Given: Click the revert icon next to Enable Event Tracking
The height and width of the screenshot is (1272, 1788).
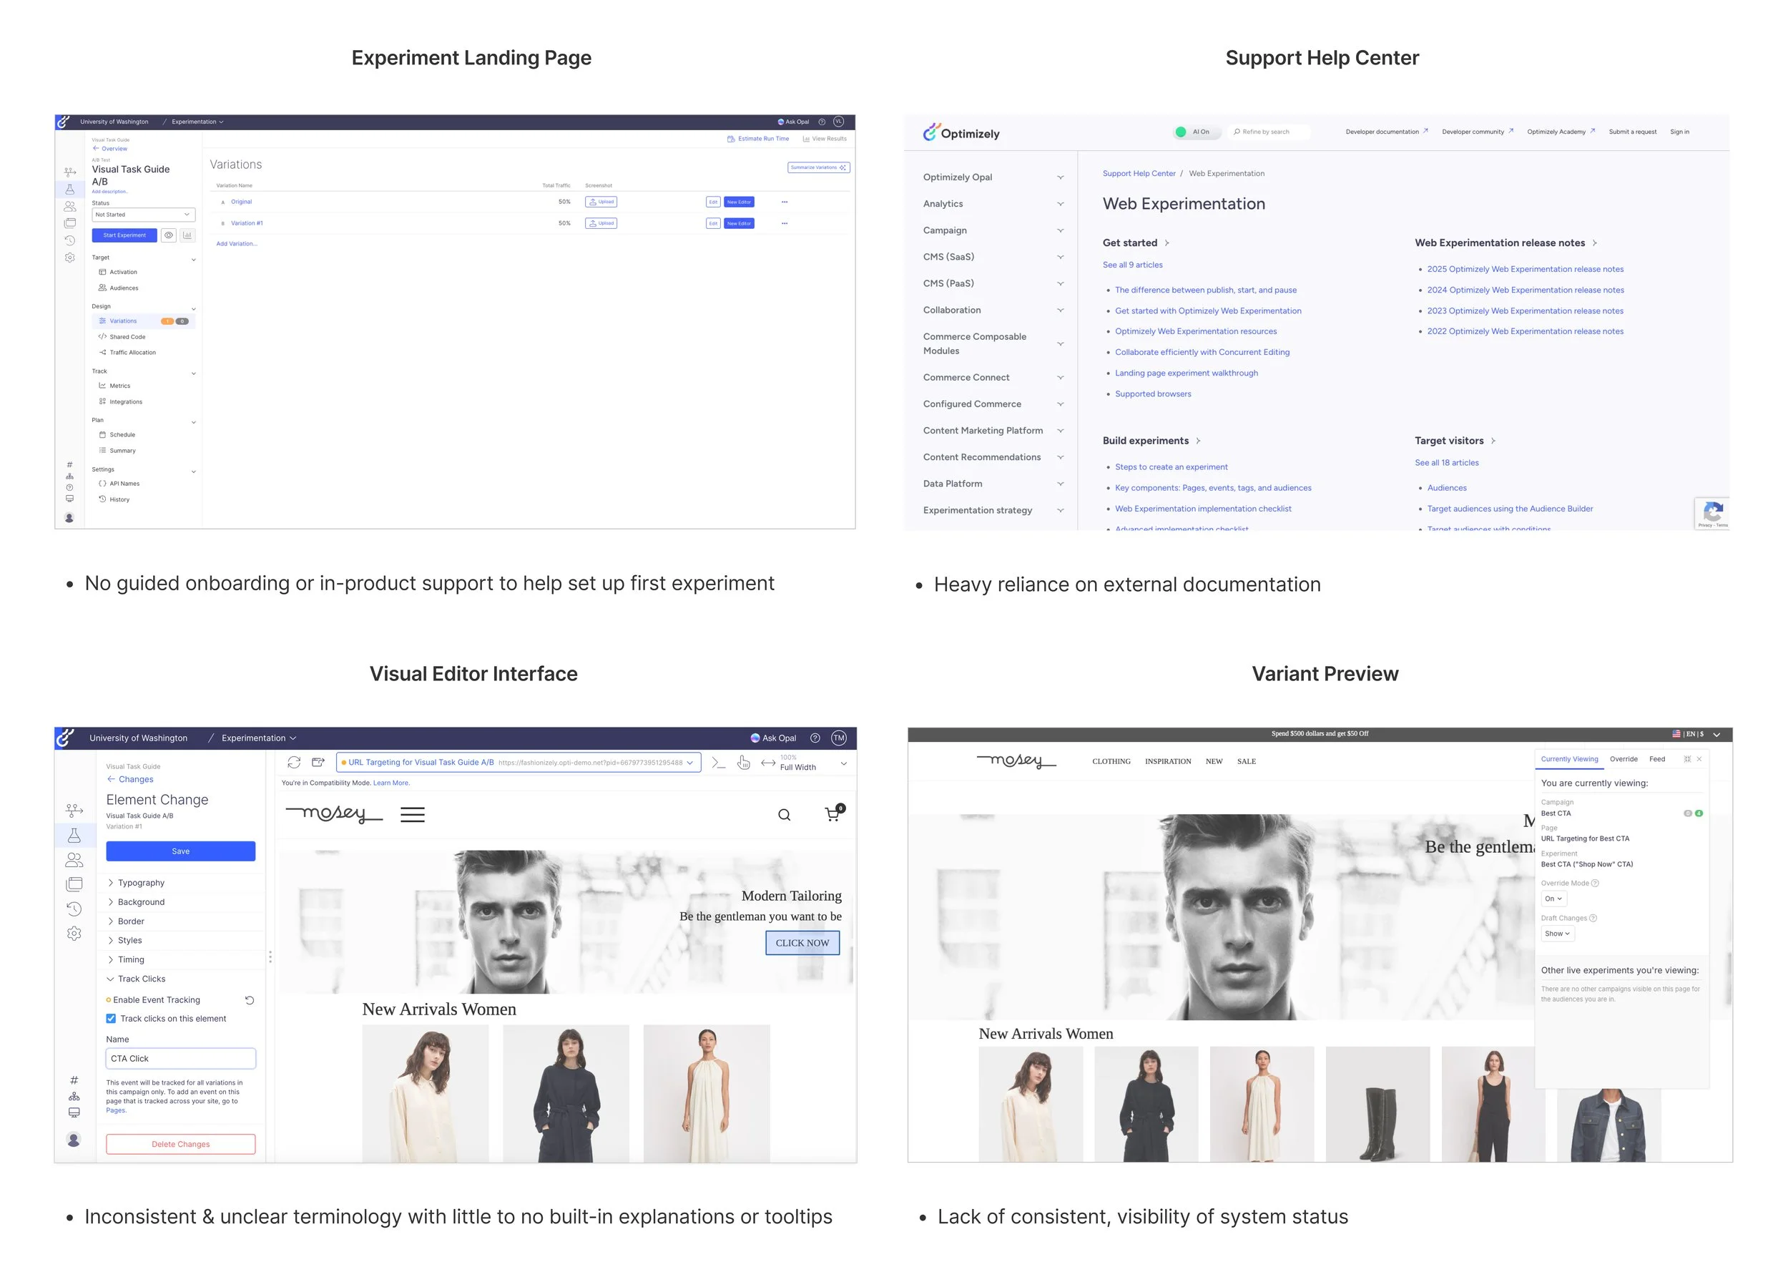Looking at the screenshot, I should coord(249,1000).
